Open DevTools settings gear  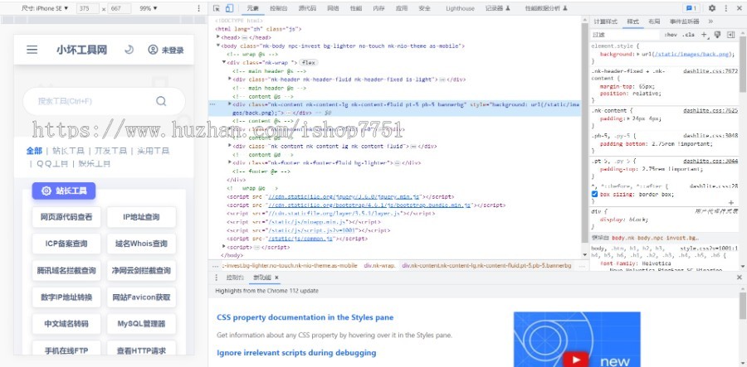tap(712, 8)
